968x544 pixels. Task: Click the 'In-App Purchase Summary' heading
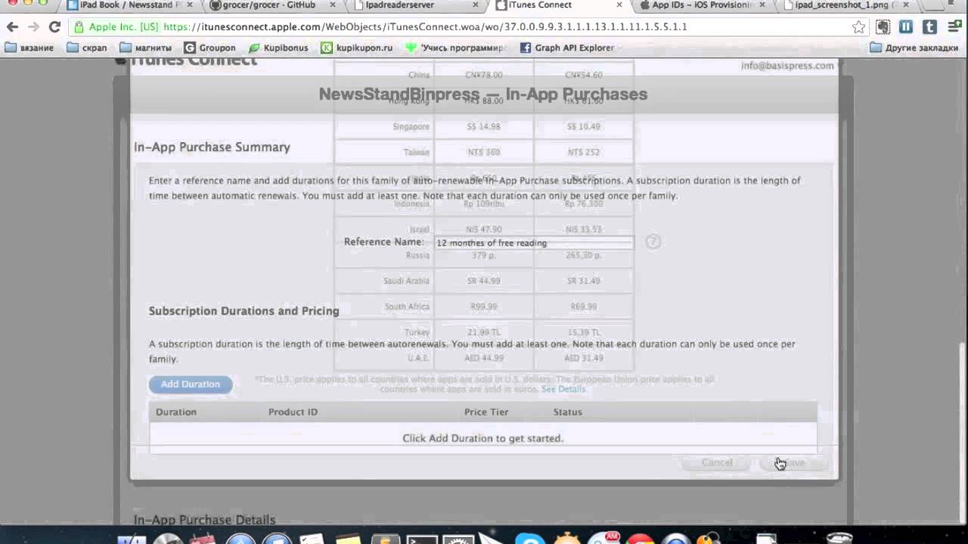[x=212, y=147]
